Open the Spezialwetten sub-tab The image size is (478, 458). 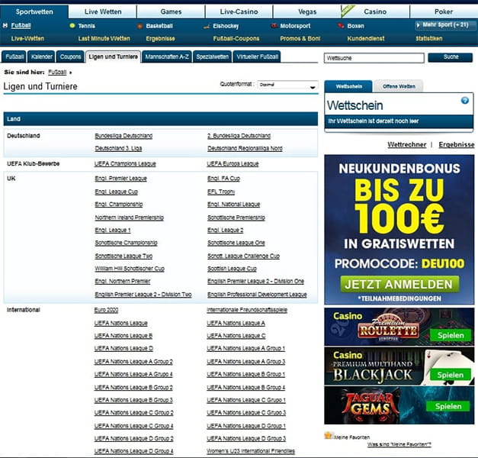point(212,56)
